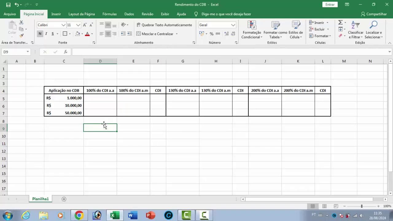The image size is (393, 221).
Task: Open Localizar e Selecionar magnifier icon
Action: [374, 25]
